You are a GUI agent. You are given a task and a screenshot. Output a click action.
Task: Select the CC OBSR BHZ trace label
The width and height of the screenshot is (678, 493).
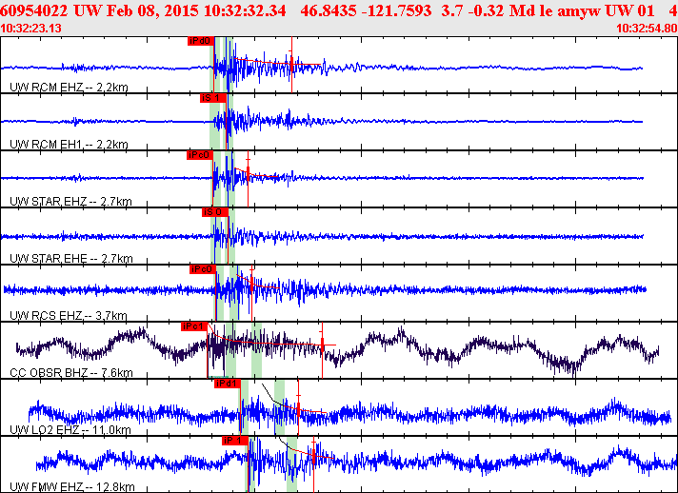coord(70,372)
